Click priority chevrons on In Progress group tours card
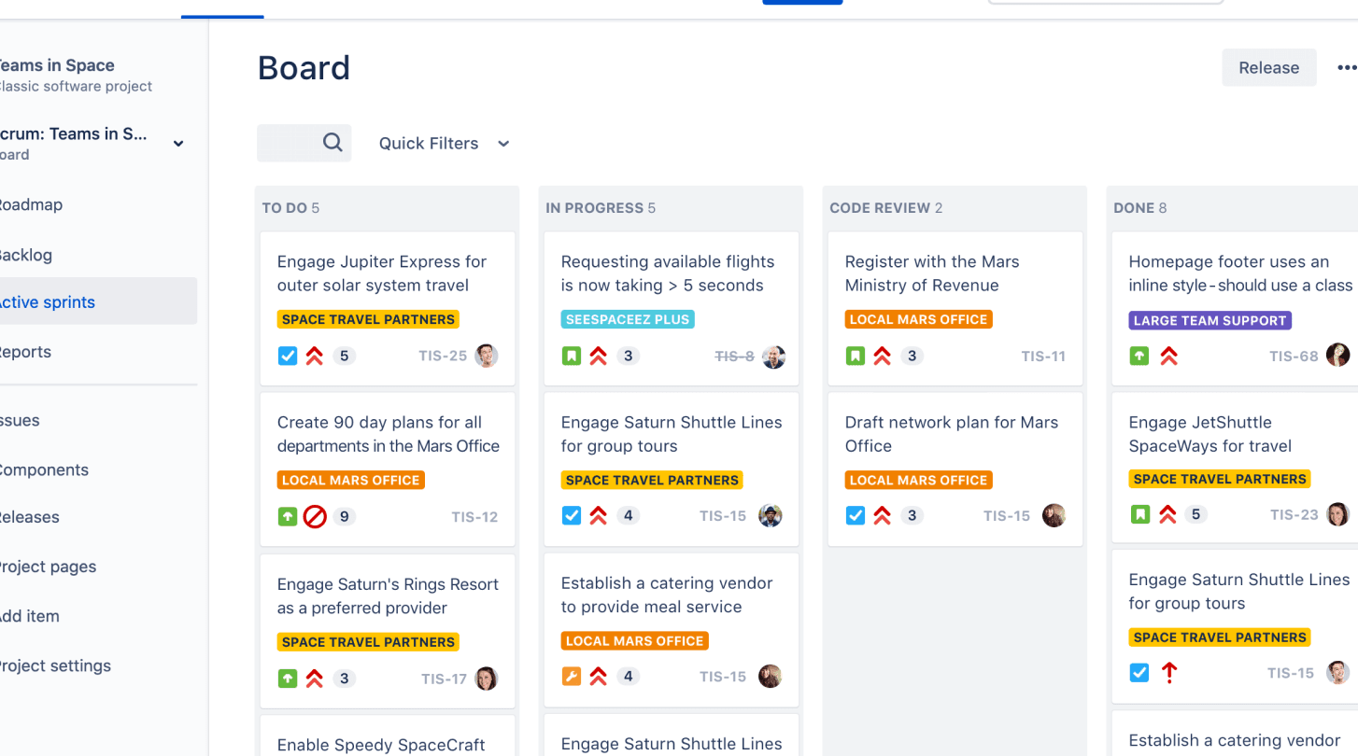Image resolution: width=1358 pixels, height=756 pixels. point(599,515)
